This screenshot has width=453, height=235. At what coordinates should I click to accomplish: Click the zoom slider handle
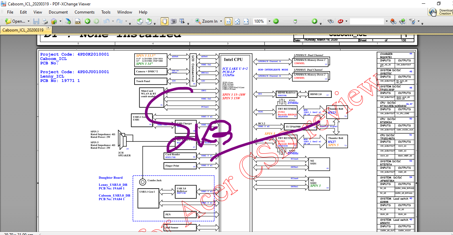click(x=295, y=21)
